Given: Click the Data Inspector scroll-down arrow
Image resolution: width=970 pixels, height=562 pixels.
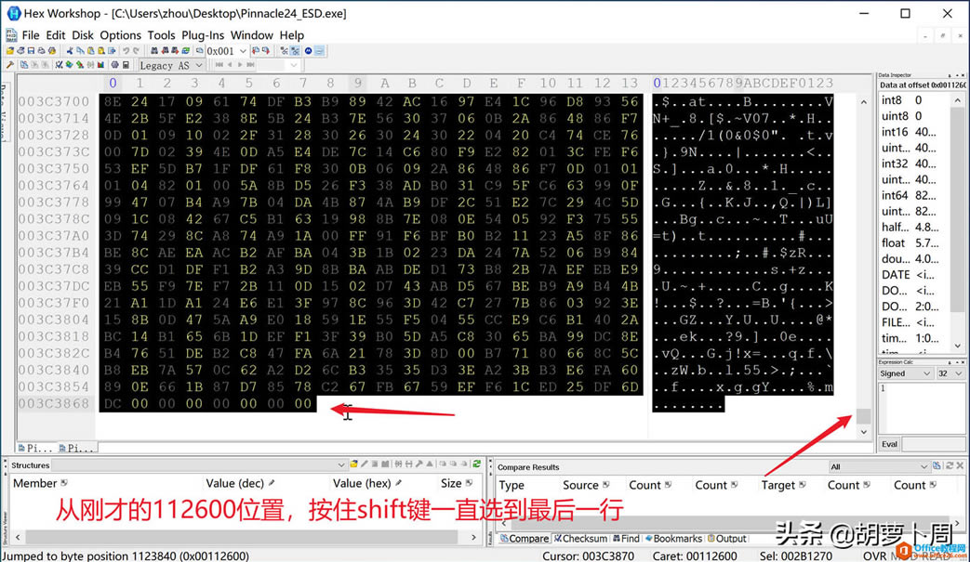Looking at the screenshot, I should [958, 346].
